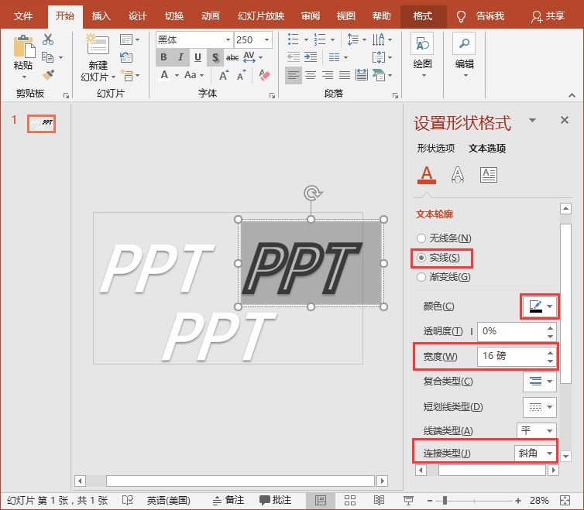Toggle left text alignment
Image resolution: width=584 pixels, height=510 pixels.
293,75
